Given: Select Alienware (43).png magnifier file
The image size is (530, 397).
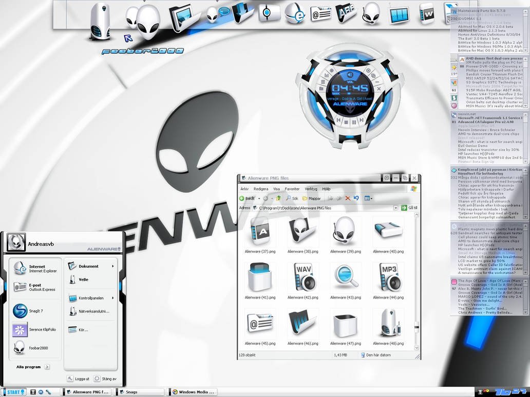Looking at the screenshot, I should click(x=346, y=281).
